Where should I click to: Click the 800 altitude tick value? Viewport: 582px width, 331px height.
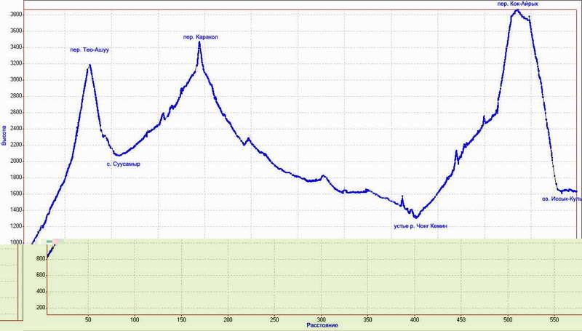41,259
